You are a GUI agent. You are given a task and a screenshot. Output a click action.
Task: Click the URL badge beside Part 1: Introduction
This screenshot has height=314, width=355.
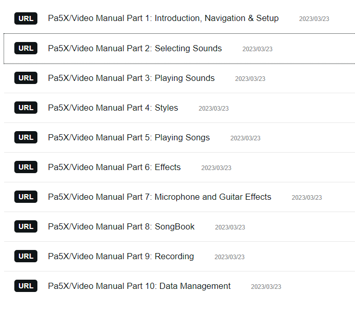click(x=26, y=18)
